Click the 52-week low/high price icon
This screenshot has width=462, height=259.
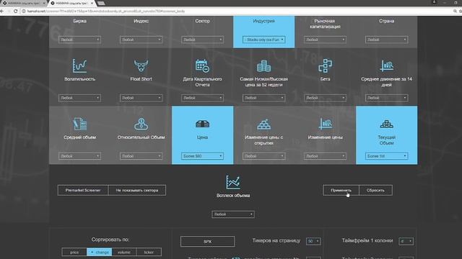pyautogui.click(x=263, y=65)
